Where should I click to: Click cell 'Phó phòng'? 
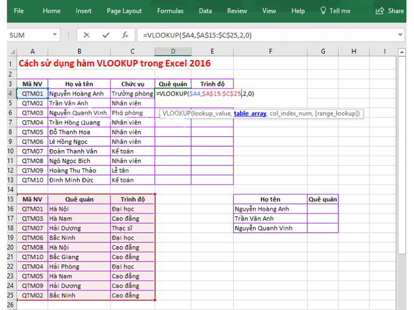coord(132,113)
